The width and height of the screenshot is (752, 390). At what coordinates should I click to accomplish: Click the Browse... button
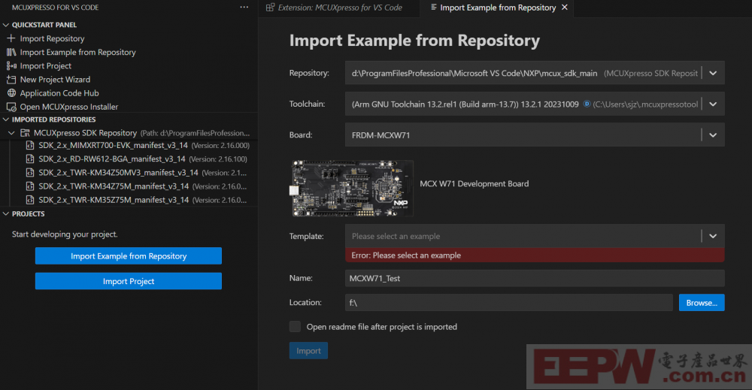702,303
